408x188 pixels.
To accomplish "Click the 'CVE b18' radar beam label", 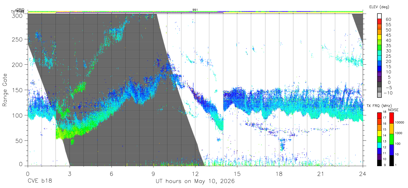I will click(40, 181).
